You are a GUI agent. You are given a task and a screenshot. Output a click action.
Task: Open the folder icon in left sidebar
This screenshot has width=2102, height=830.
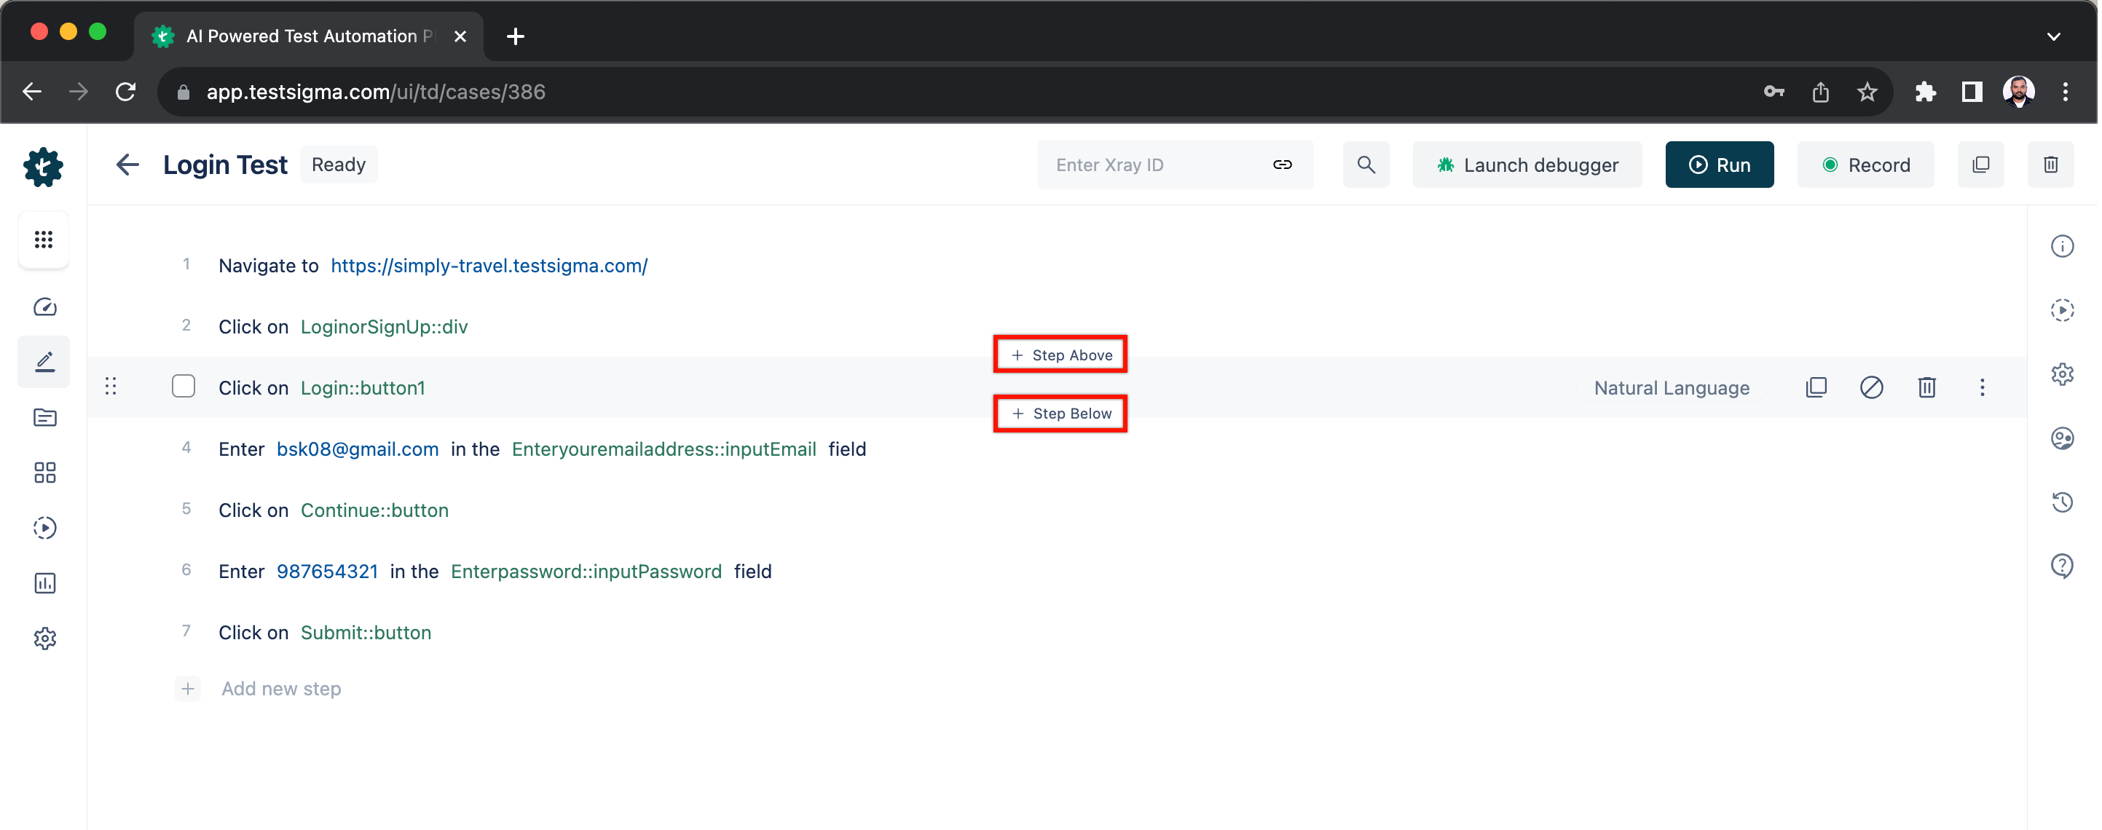pos(45,417)
